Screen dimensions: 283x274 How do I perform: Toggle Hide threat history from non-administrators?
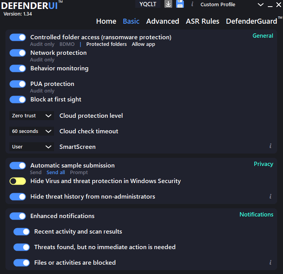18,197
